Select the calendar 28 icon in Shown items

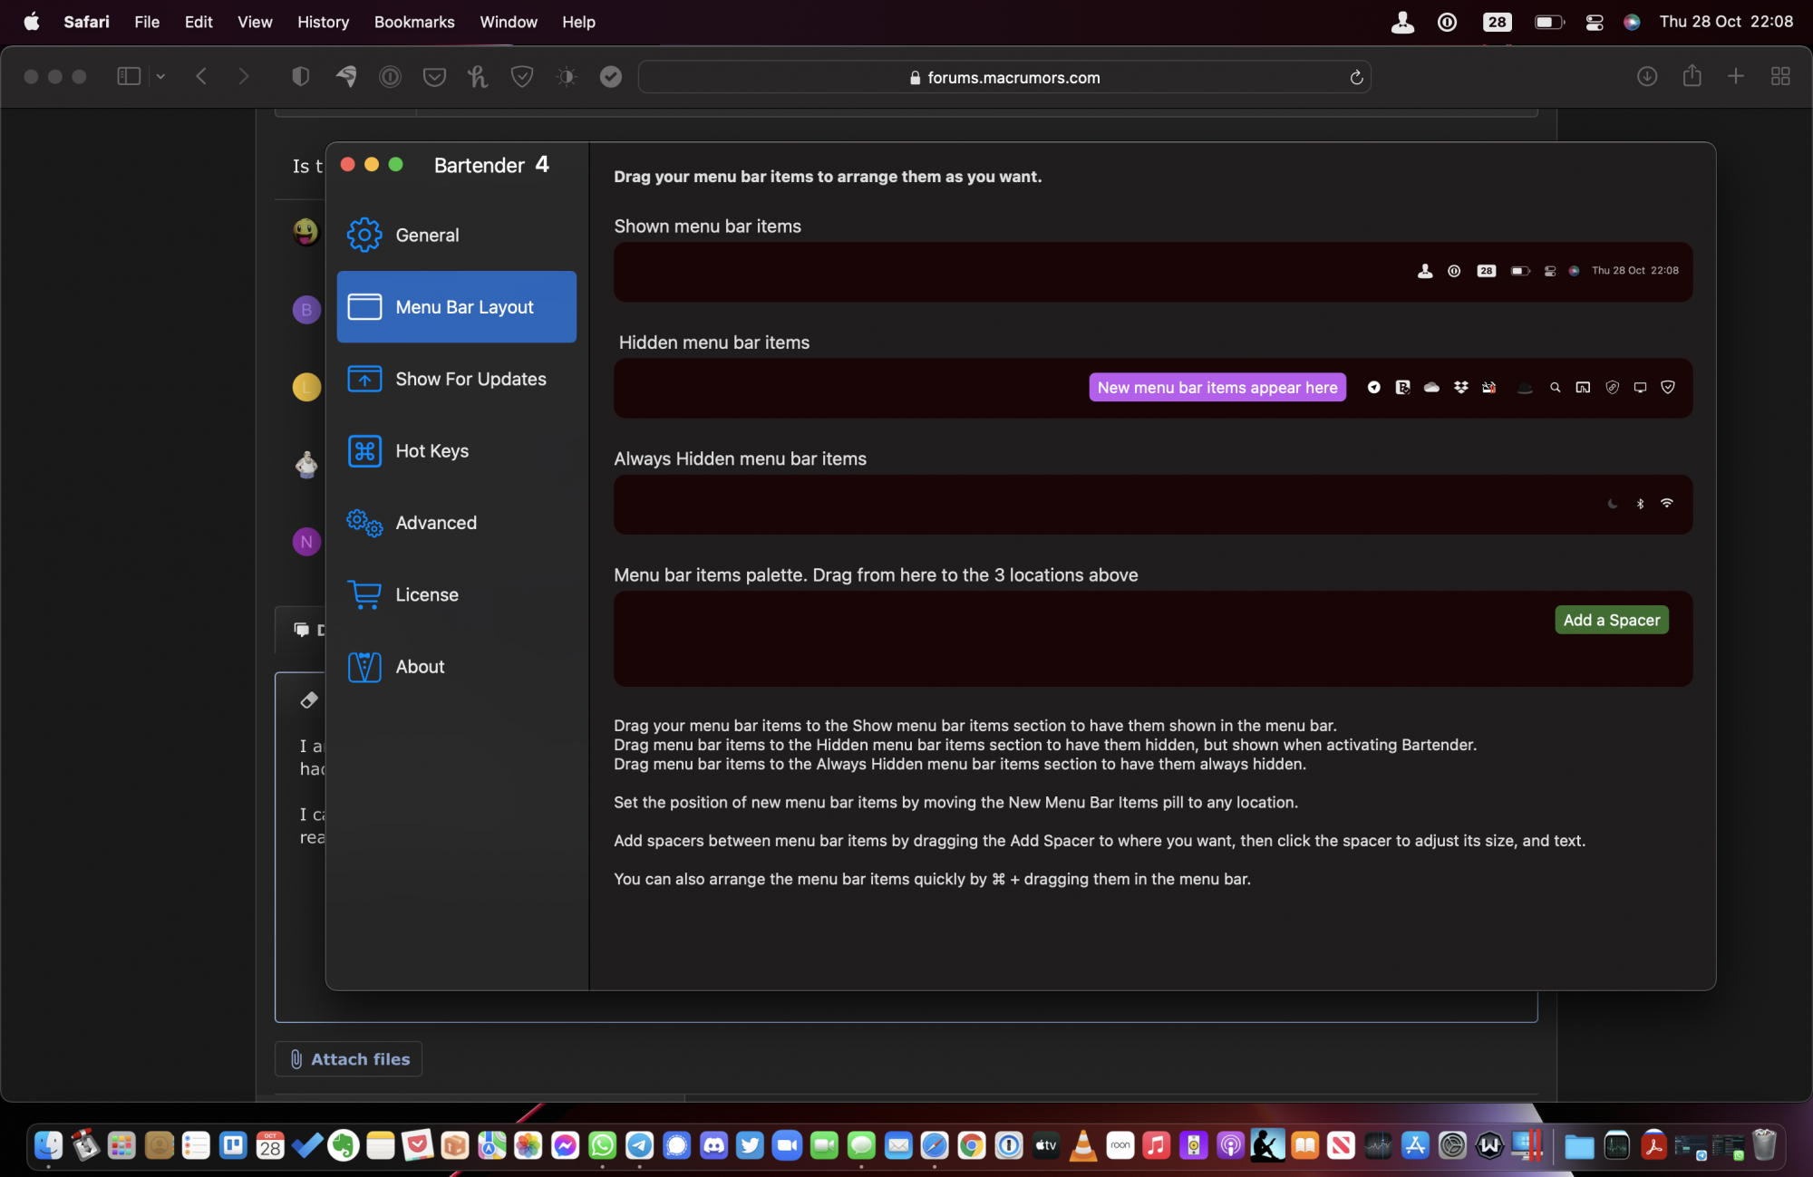1487,271
